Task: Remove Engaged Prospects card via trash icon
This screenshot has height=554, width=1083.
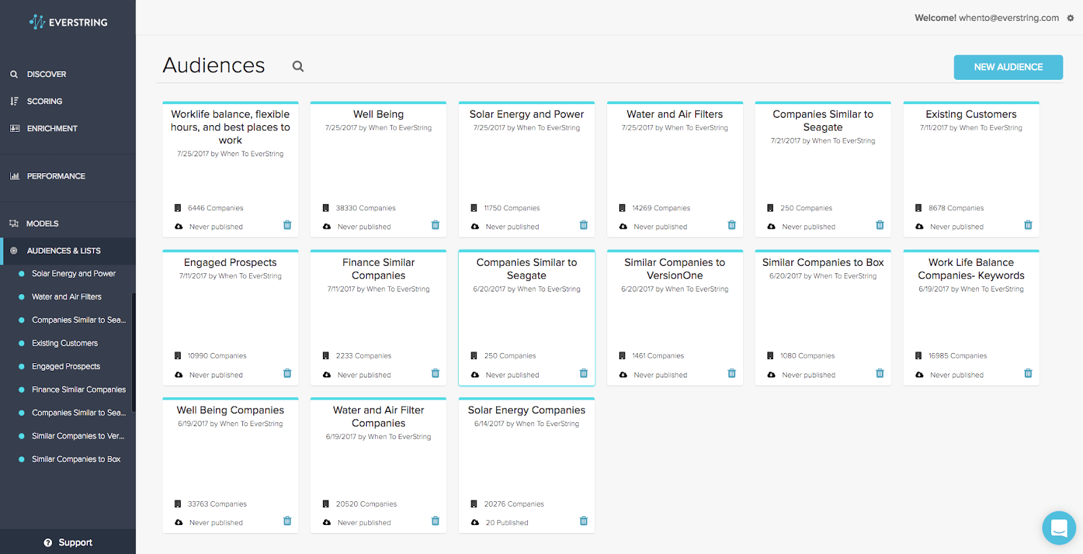Action: [287, 373]
